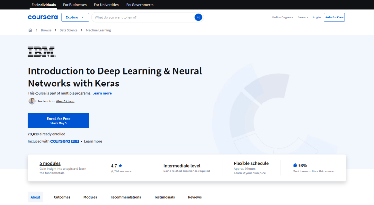Open Careers link
This screenshot has height=205, width=374.
[x=303, y=17]
